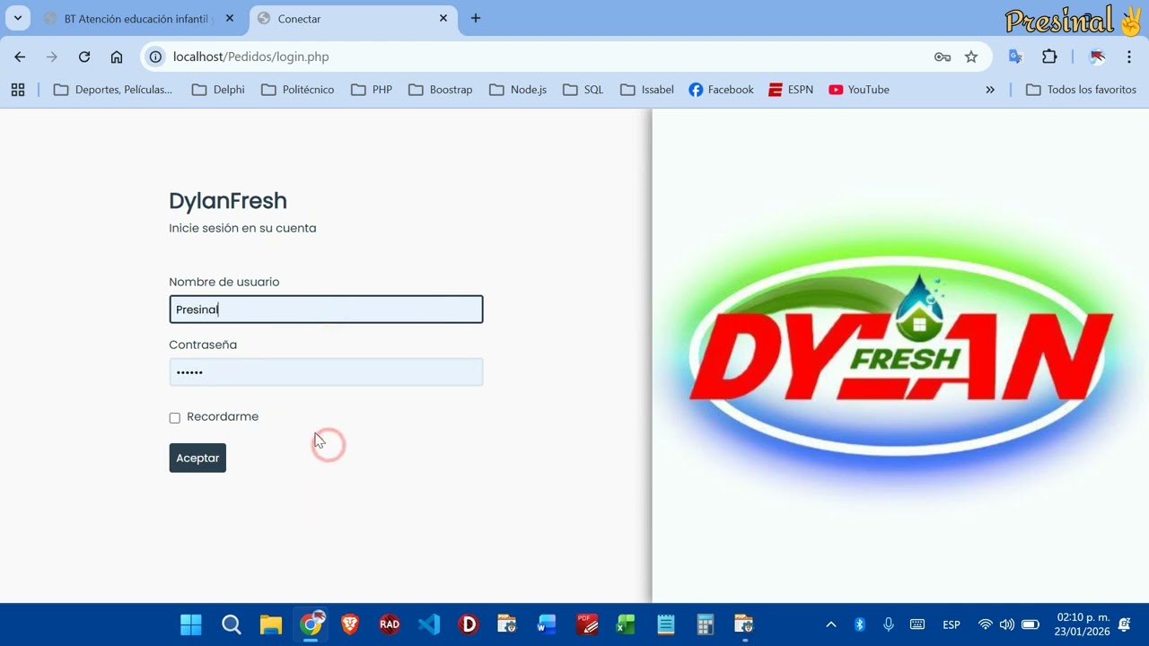Screen dimensions: 1149x646
Task: Open a new browser tab
Action: [x=476, y=18]
